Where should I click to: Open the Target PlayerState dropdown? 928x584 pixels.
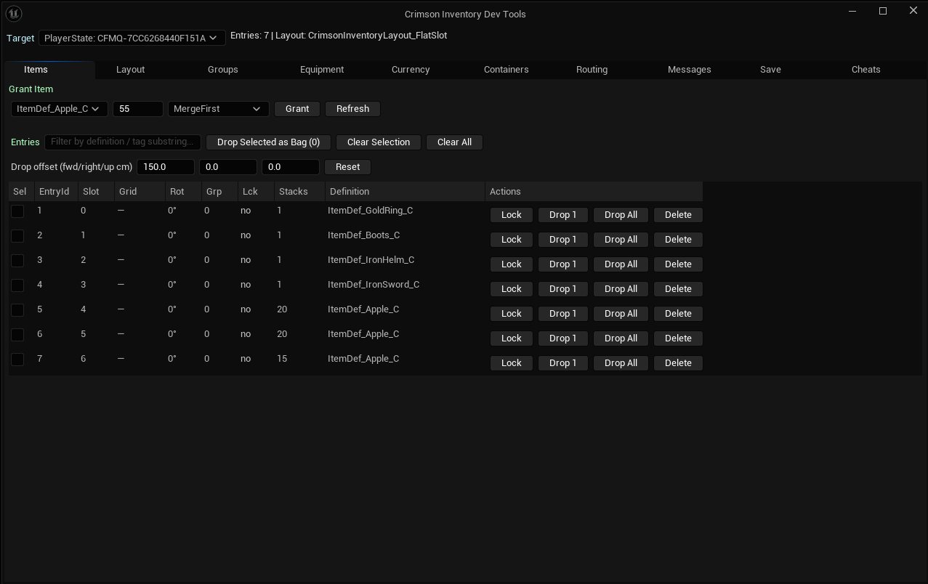click(x=132, y=38)
